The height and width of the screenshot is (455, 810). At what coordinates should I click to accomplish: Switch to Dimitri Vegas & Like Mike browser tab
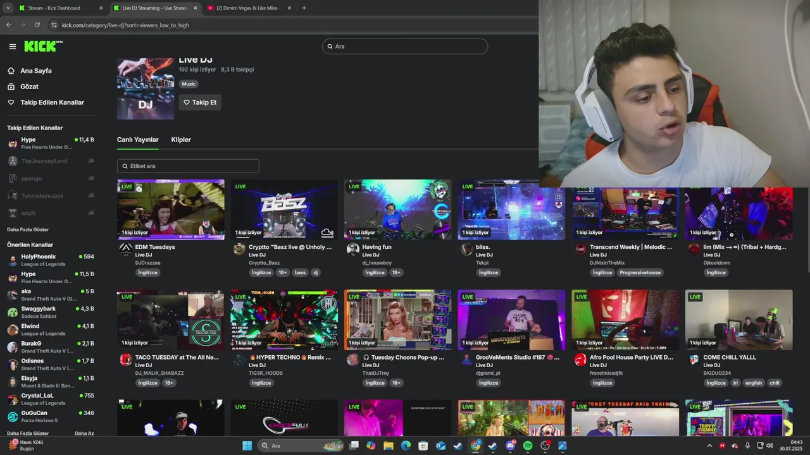pos(247,8)
